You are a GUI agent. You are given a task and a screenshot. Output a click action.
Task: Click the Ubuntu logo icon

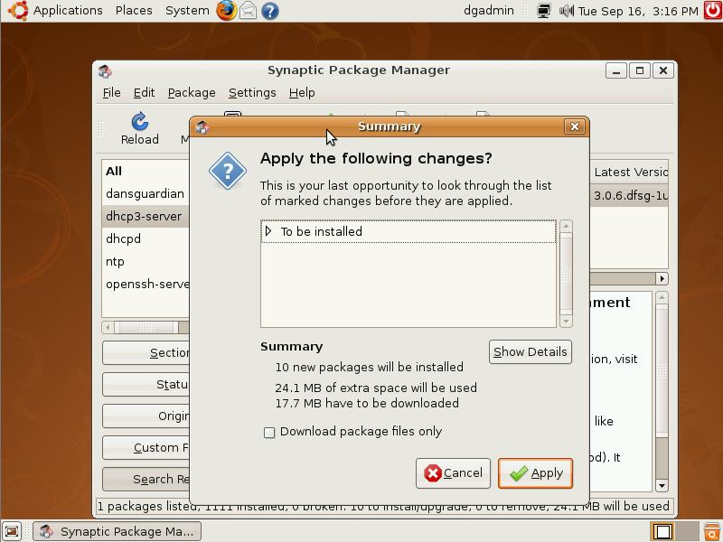tap(17, 10)
